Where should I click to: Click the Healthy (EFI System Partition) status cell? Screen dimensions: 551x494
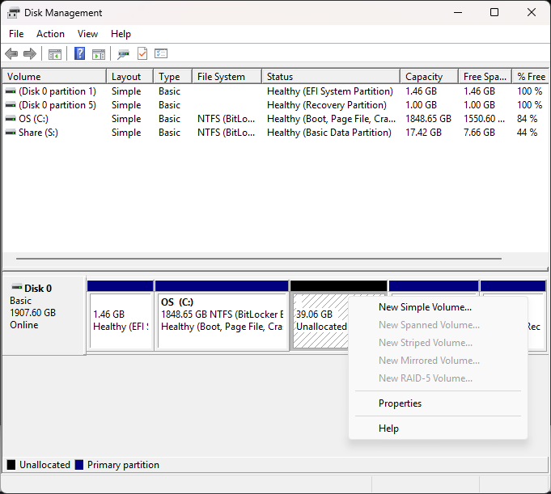pyautogui.click(x=330, y=91)
